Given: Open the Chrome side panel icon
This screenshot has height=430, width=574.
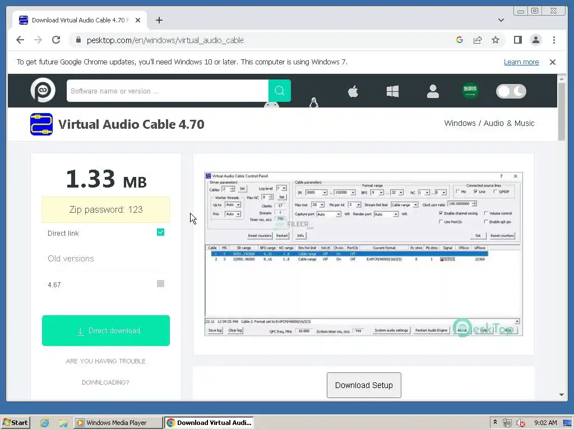Looking at the screenshot, I should [517, 40].
